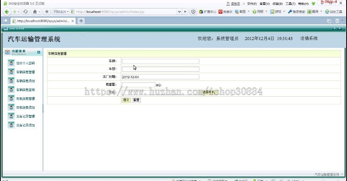
Task: Expand the arrow next to 网银
Action: (266, 11)
